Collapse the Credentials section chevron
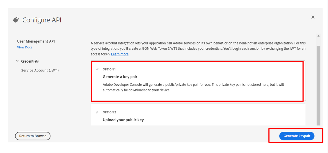Viewport: 328px width, 153px height. [x=17, y=61]
